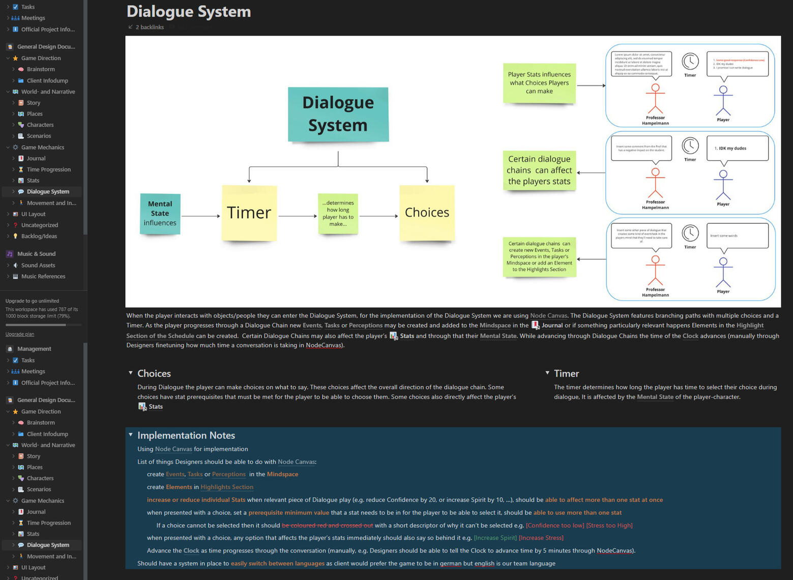Expand the Backlog/Ideas tree chevron
The image size is (793, 580).
8,236
